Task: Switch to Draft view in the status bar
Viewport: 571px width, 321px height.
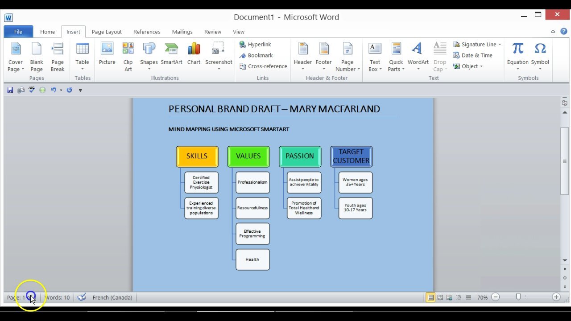Action: coord(468,297)
